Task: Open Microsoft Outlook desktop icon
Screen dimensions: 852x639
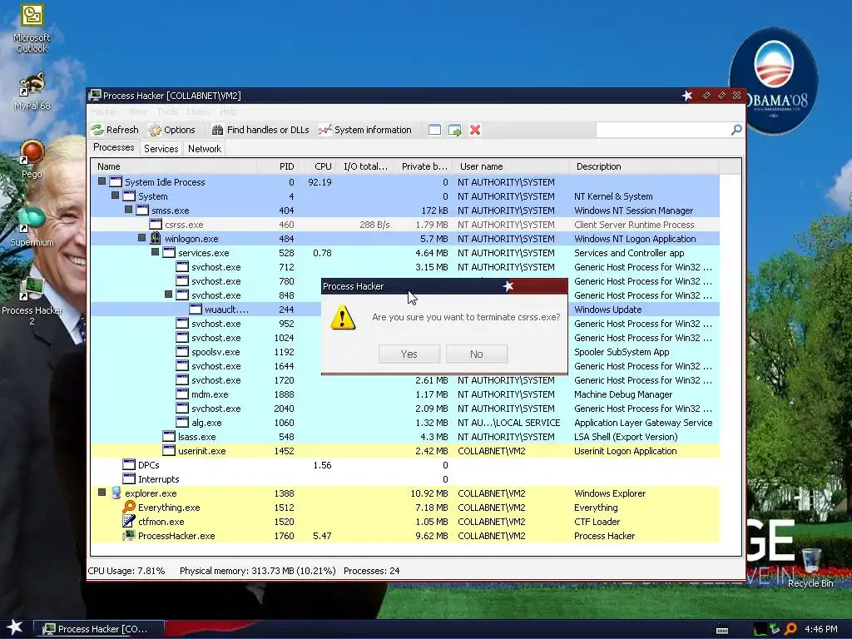Action: [x=32, y=28]
